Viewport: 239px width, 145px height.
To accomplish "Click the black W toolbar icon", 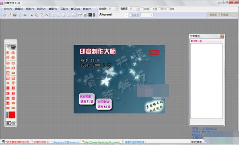I will [90, 15].
